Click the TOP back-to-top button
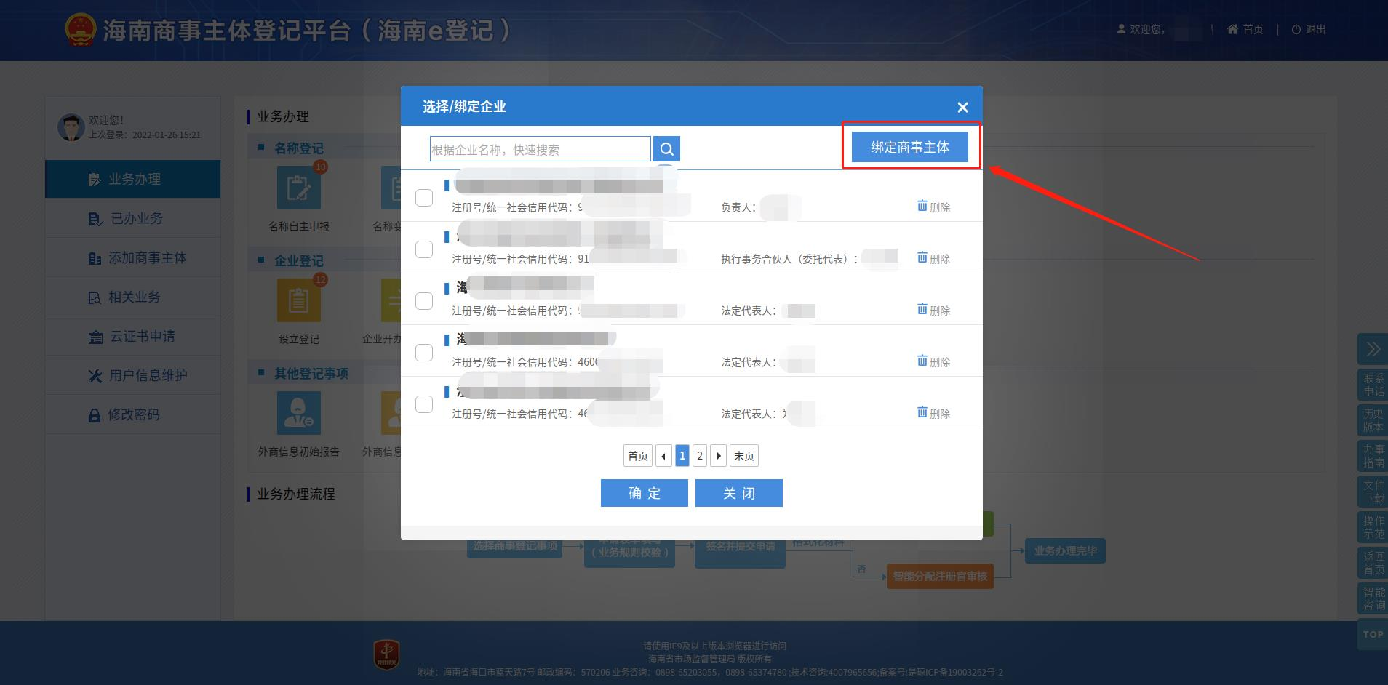 pyautogui.click(x=1373, y=634)
